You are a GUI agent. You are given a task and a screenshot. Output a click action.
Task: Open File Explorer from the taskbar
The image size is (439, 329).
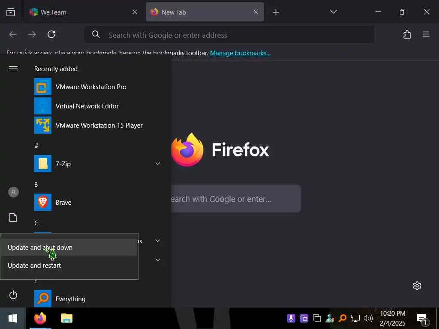coord(66,318)
